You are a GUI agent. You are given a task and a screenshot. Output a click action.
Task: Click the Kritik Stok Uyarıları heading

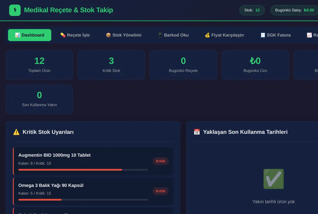(x=48, y=132)
